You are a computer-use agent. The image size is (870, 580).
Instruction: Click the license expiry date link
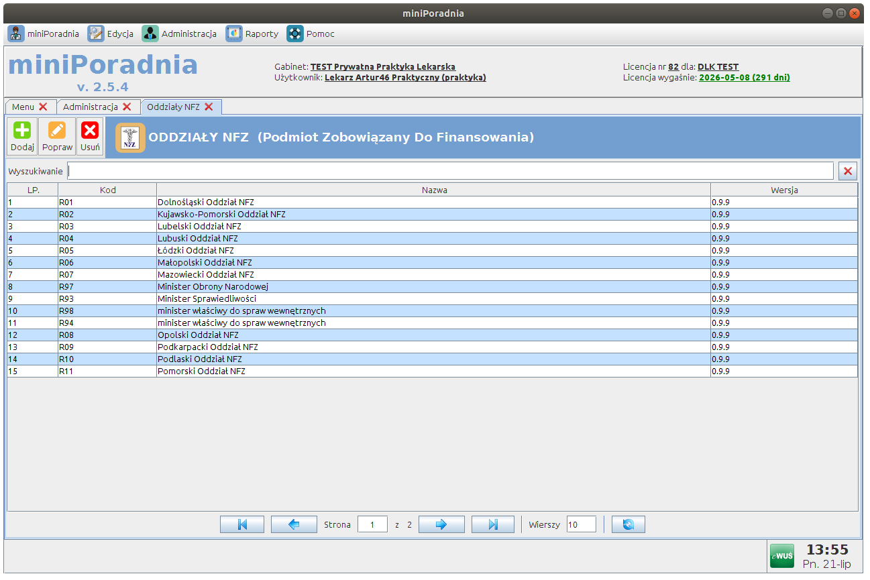(744, 77)
